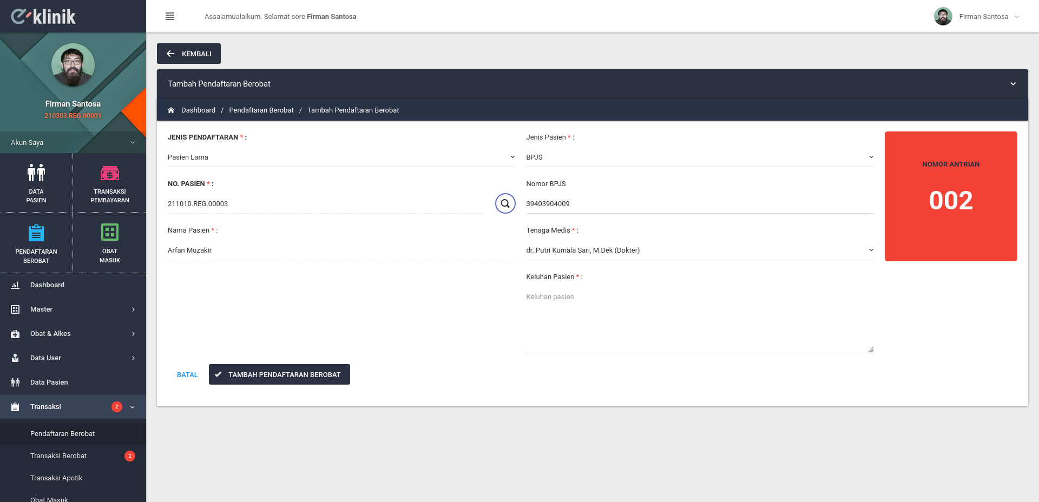Click the sidebar profile avatar photo
This screenshot has width=1039, height=502.
tap(73, 65)
